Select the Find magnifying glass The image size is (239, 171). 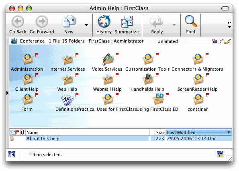coord(190,21)
